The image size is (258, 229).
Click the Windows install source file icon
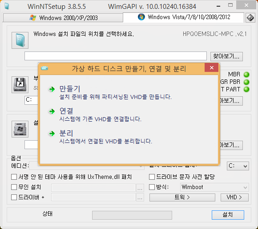[x=20, y=40]
